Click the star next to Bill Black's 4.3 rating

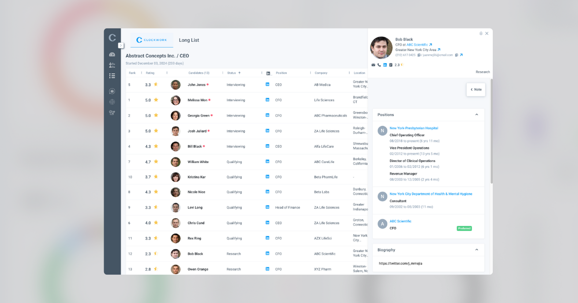point(156,146)
